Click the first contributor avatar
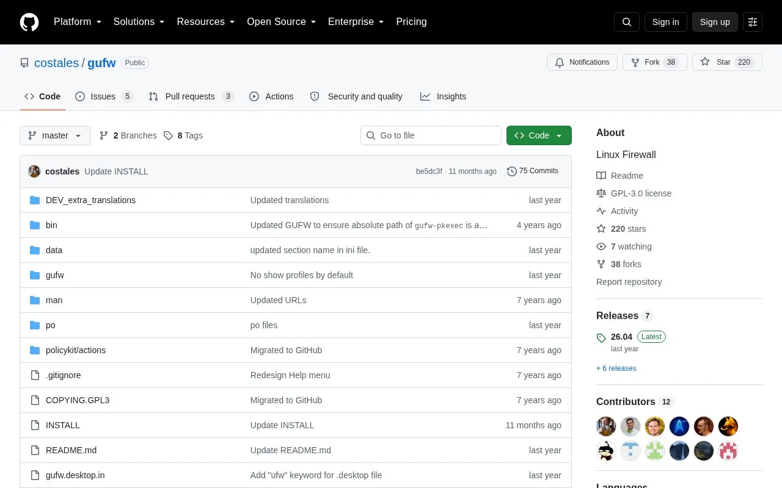The image size is (782, 488). click(606, 426)
